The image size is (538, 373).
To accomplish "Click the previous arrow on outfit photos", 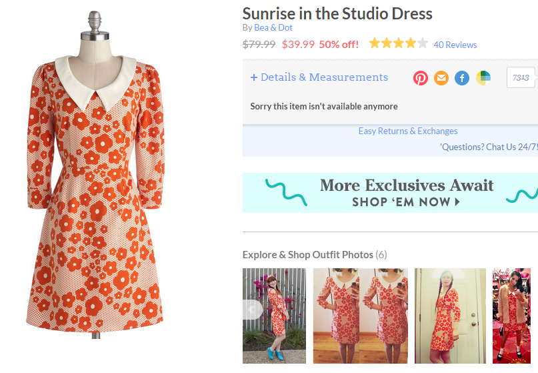I will [253, 310].
